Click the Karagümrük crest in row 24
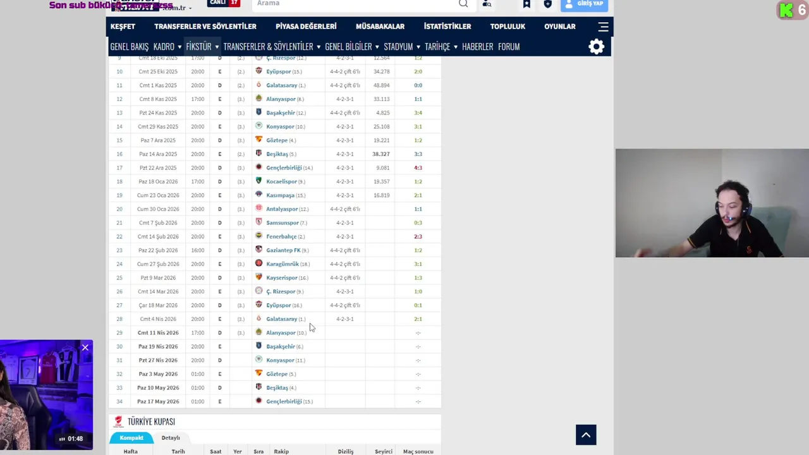 pyautogui.click(x=259, y=264)
